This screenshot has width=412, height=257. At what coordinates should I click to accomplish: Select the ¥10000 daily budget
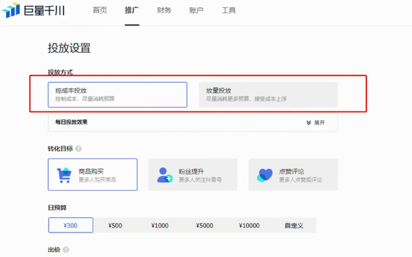tap(249, 225)
